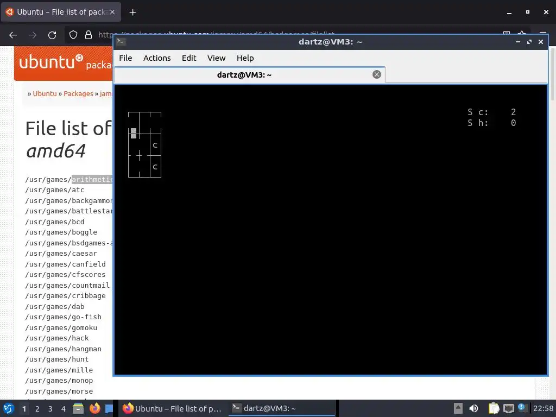Open the notification update tray icon
The height and width of the screenshot is (417, 556).
point(522,408)
